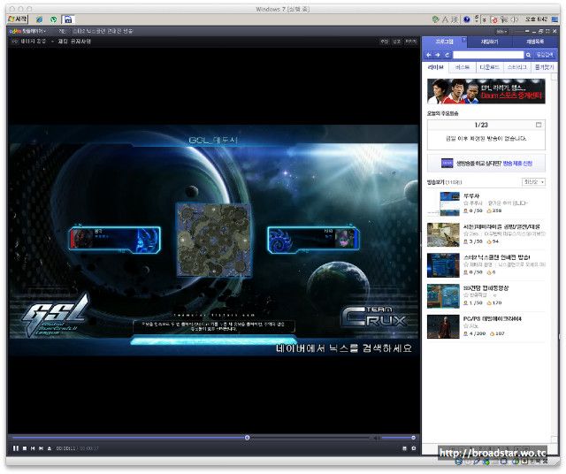
Task: Pause the video playback
Action: point(16,448)
